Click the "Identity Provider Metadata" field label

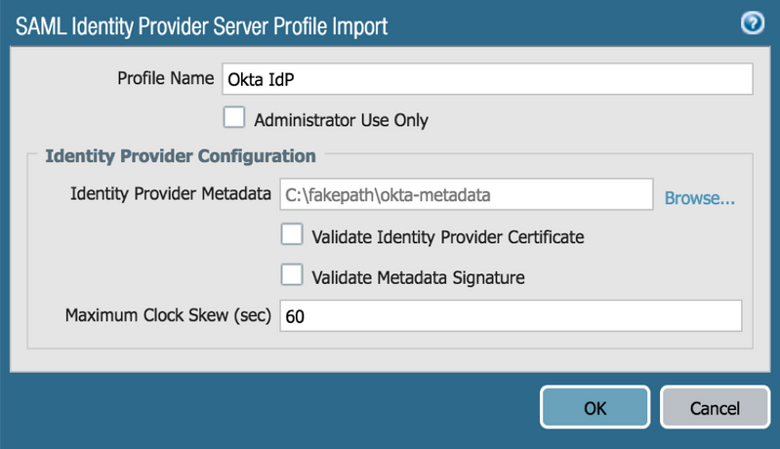coord(170,194)
